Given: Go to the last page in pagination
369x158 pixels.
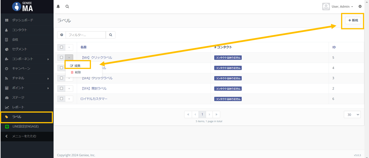Looking at the screenshot, I should [216, 114].
